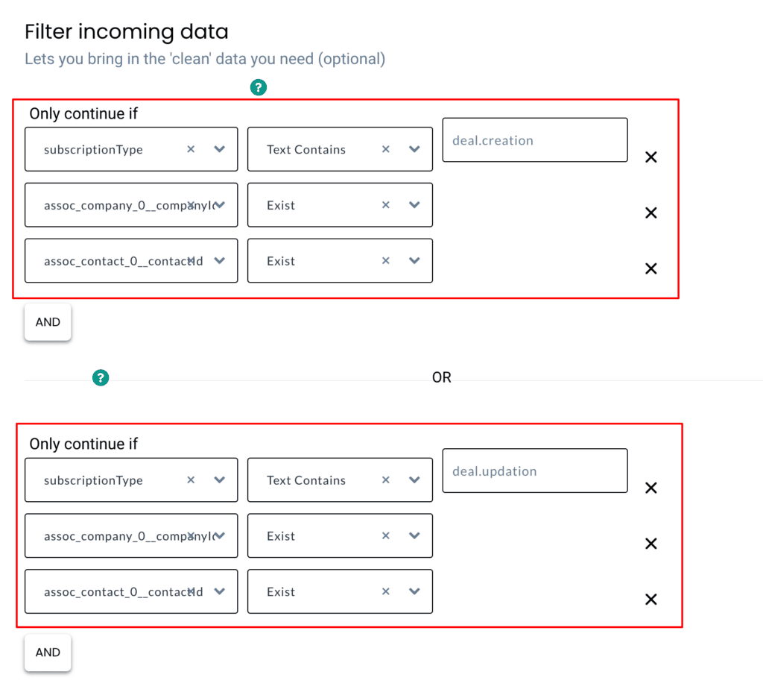
Task: Remove second group's assoc_company condition row
Action: (651, 544)
